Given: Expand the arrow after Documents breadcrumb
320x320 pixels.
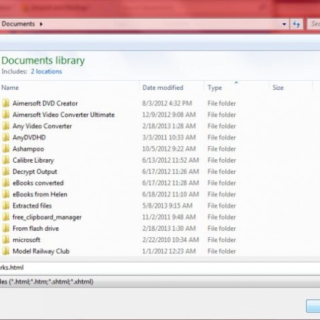Looking at the screenshot, I should pos(41,24).
